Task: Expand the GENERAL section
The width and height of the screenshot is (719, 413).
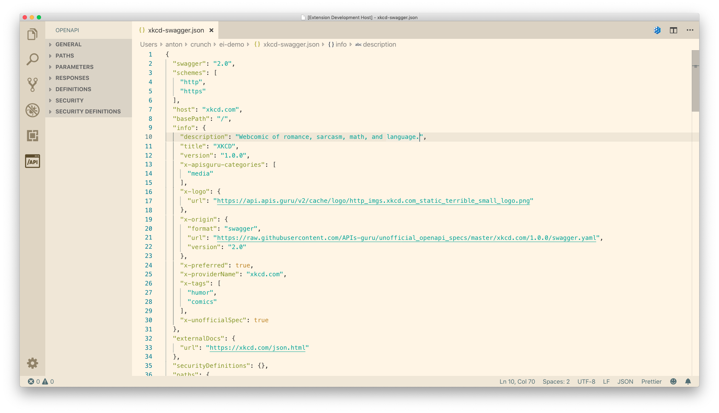Action: (x=68, y=45)
